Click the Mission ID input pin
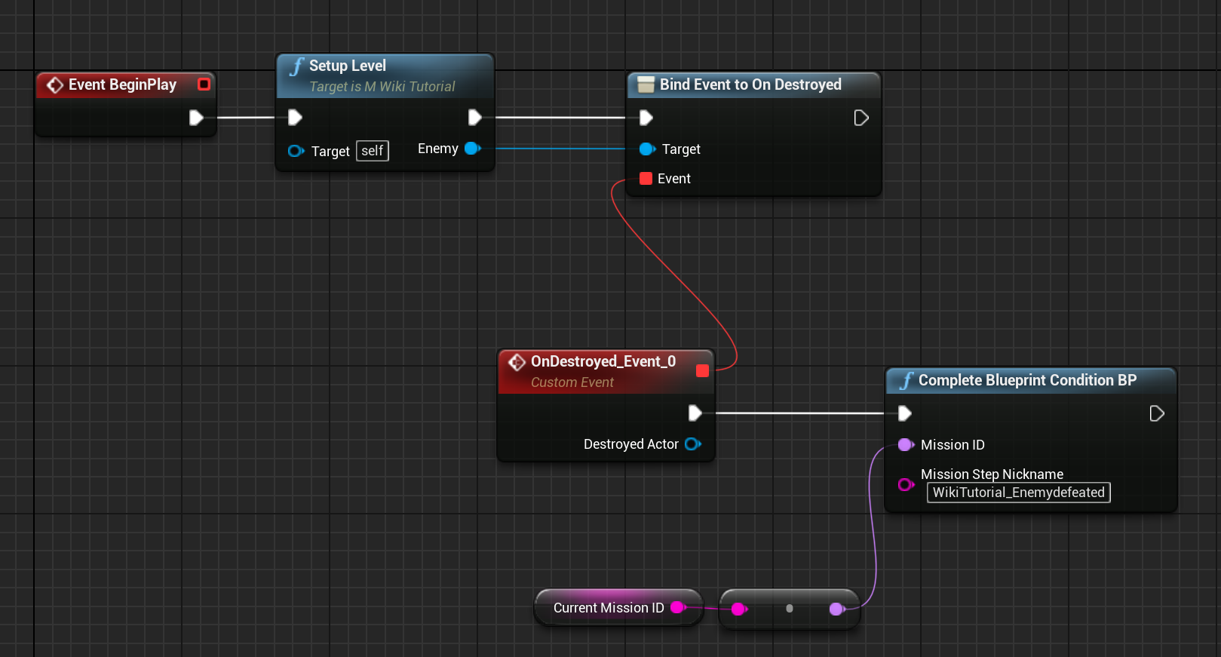The width and height of the screenshot is (1221, 657). [x=906, y=445]
